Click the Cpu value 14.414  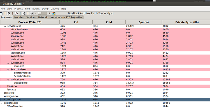pyautogui.click(x=130, y=83)
